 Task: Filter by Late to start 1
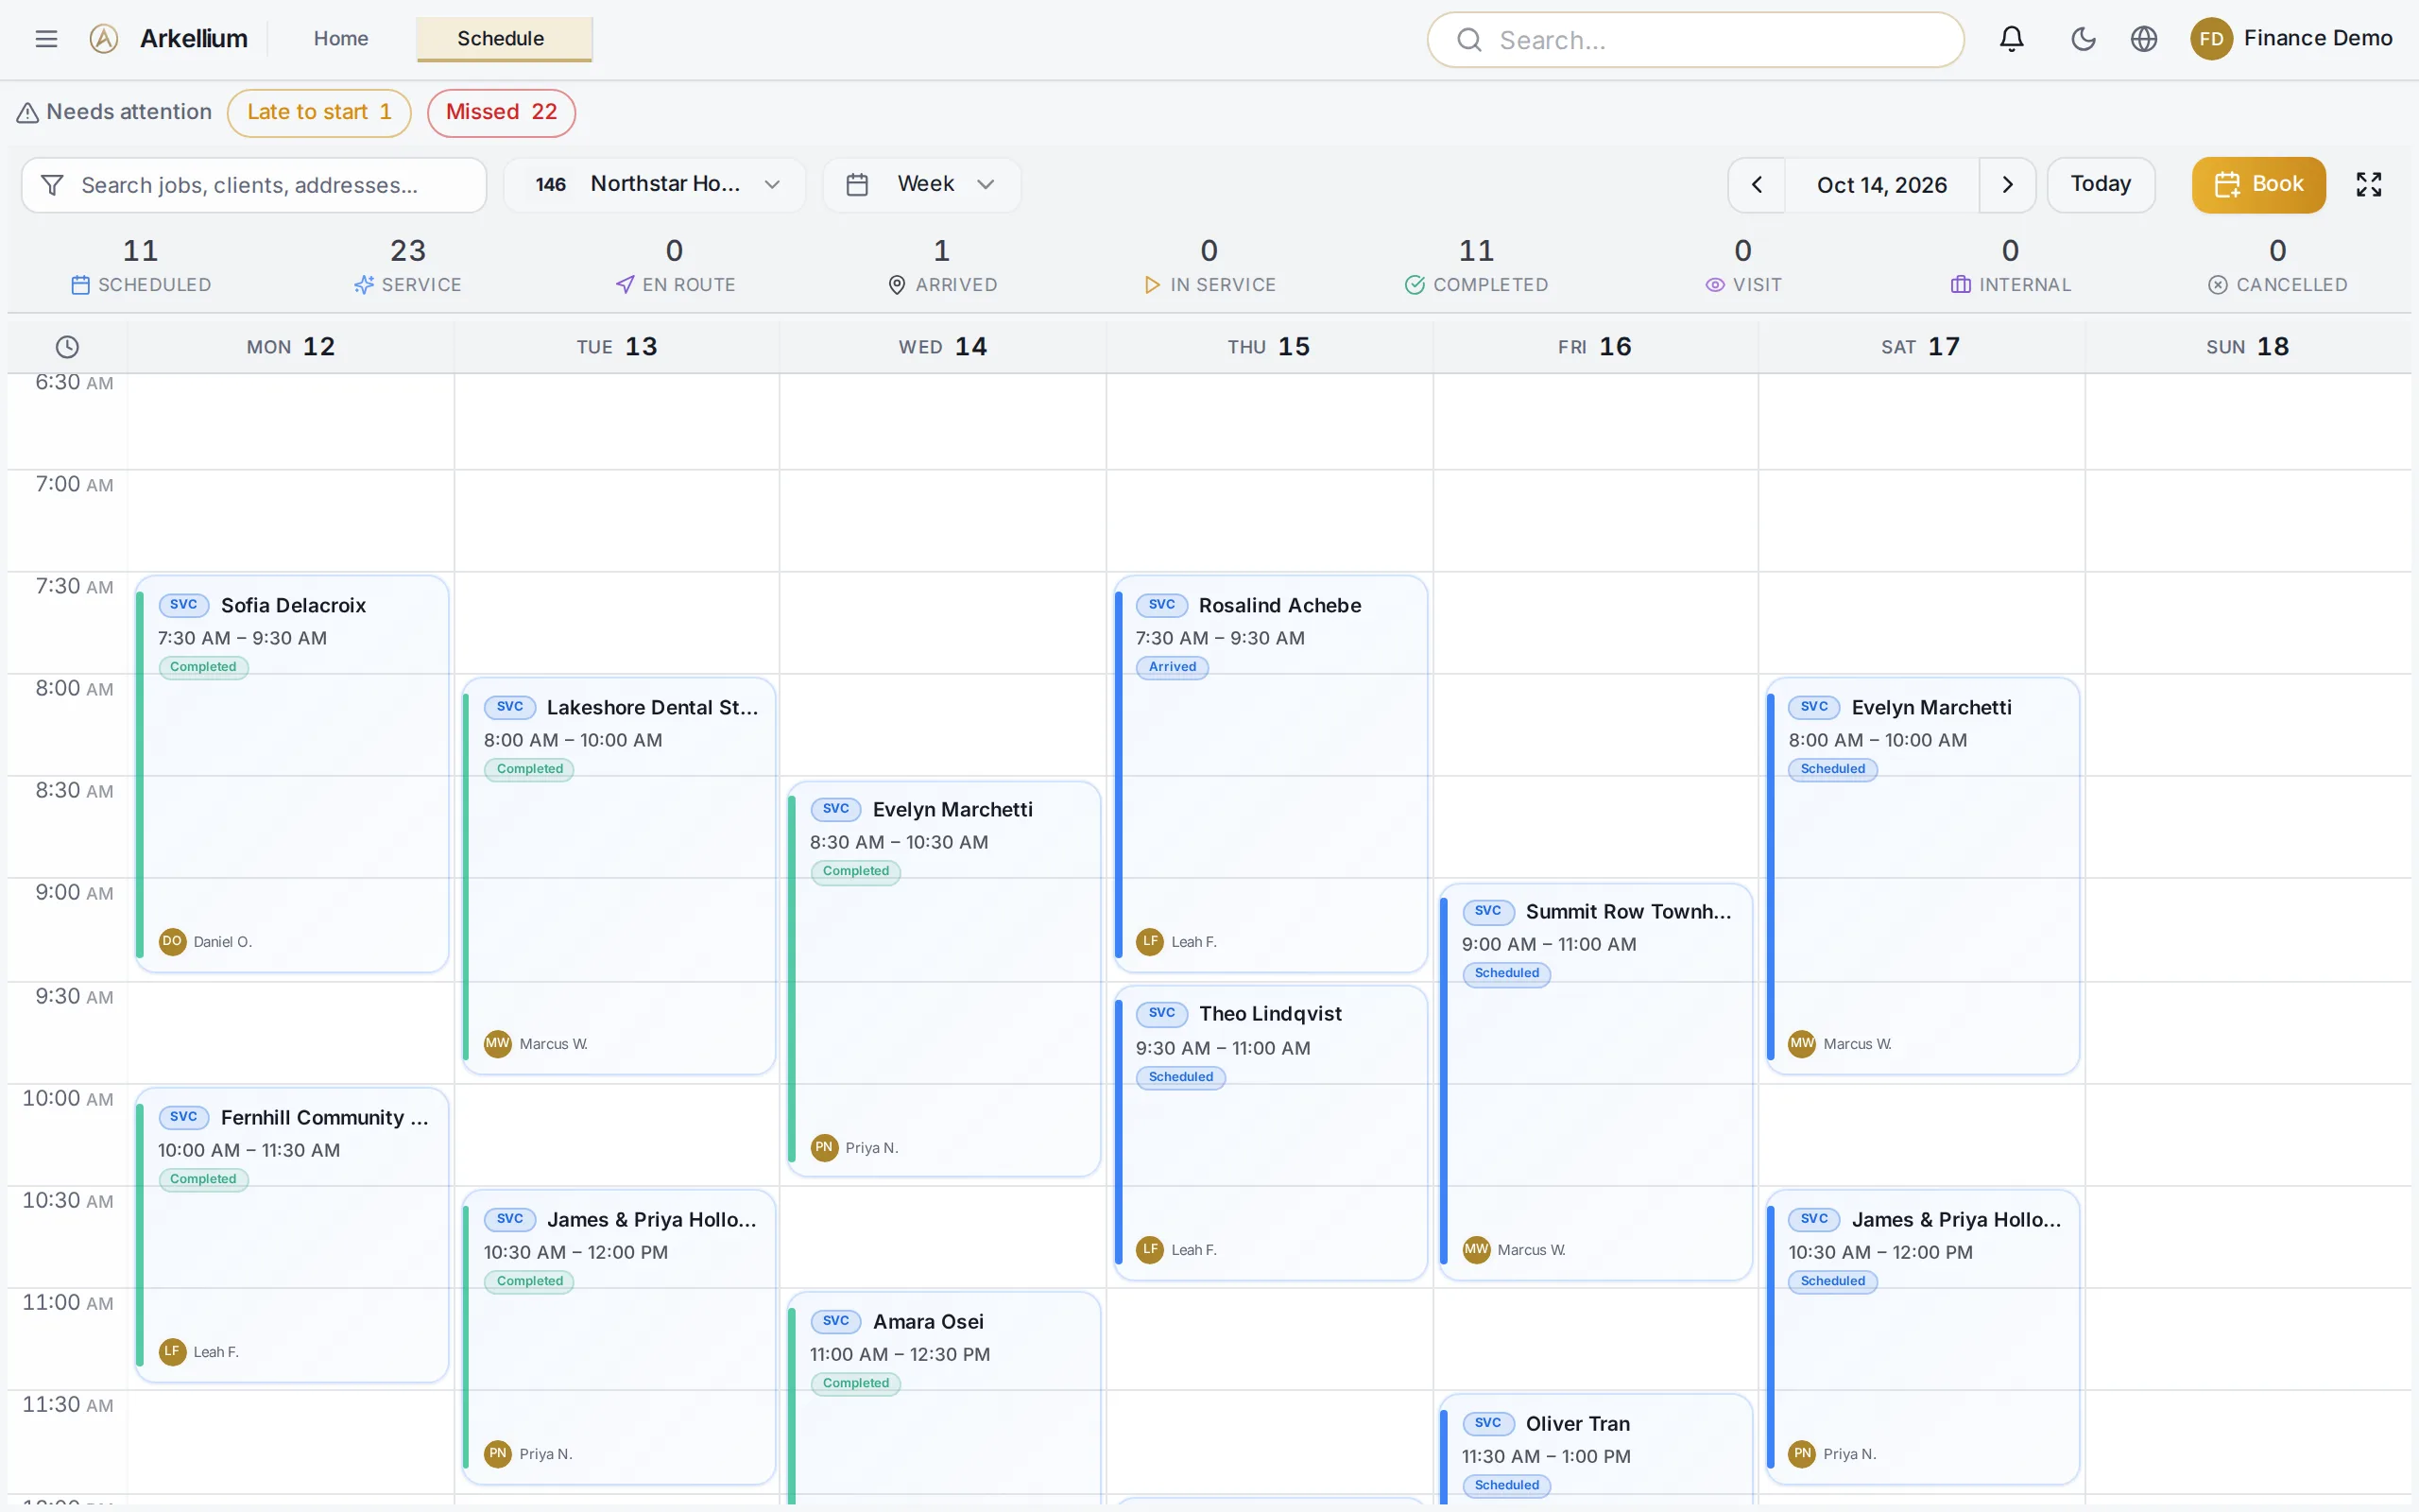pyautogui.click(x=318, y=113)
